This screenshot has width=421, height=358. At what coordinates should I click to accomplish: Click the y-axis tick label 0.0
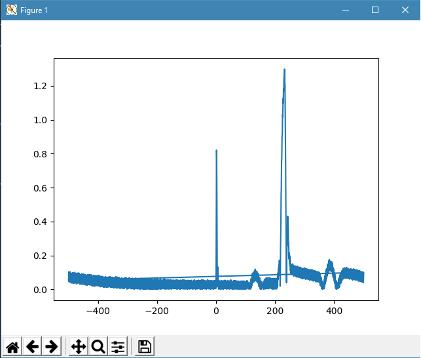tap(41, 290)
